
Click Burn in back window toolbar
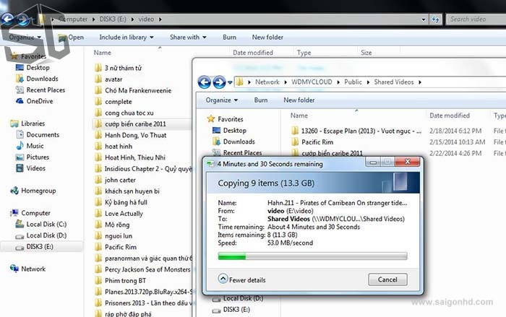click(x=229, y=38)
